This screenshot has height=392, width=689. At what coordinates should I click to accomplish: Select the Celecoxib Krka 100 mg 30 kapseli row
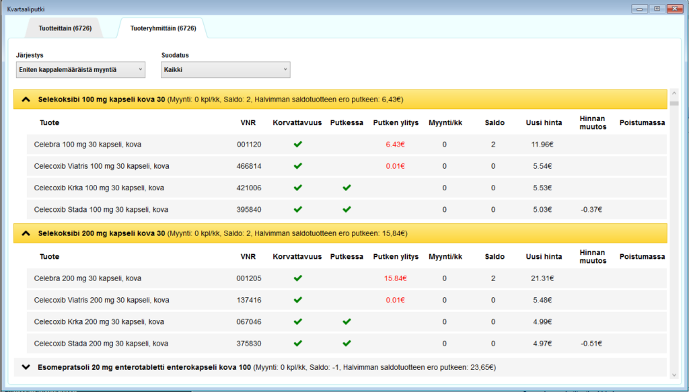[x=347, y=188]
